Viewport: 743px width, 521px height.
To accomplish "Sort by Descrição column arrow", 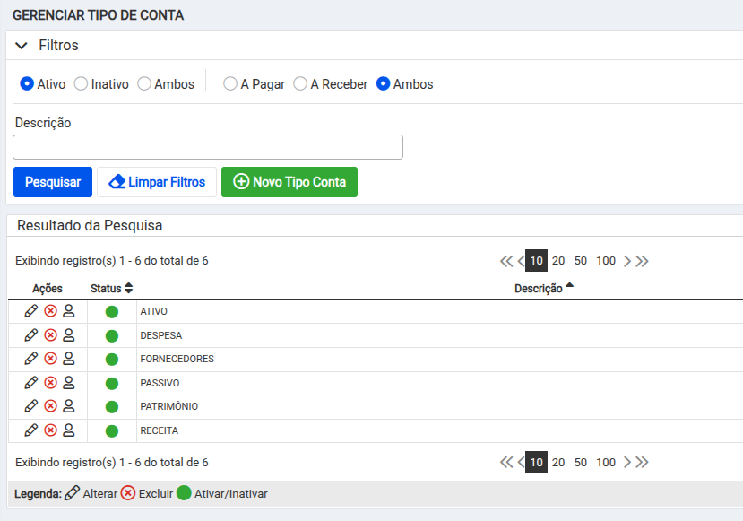I will [x=569, y=287].
